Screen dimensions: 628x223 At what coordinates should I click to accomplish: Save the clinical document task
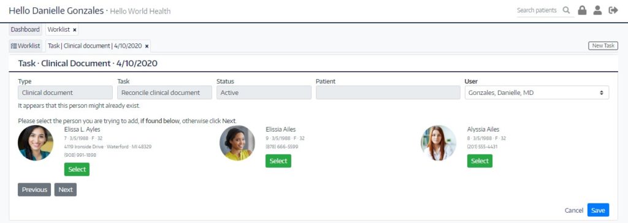coord(598,210)
